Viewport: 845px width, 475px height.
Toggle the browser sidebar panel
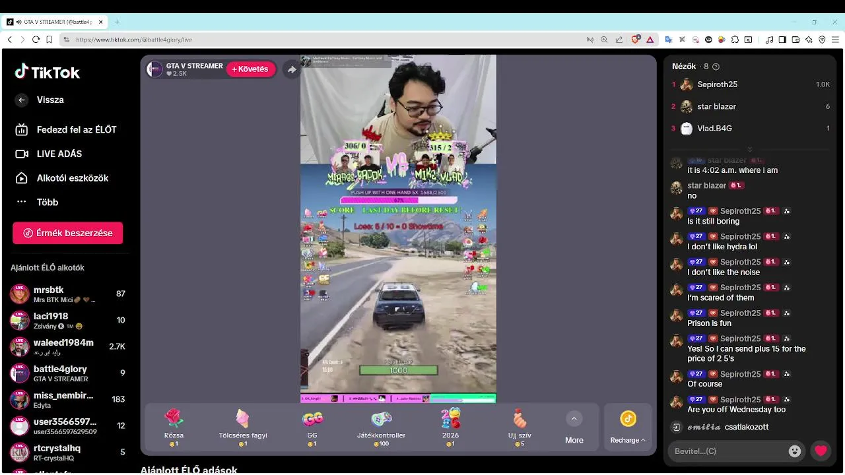pos(782,40)
